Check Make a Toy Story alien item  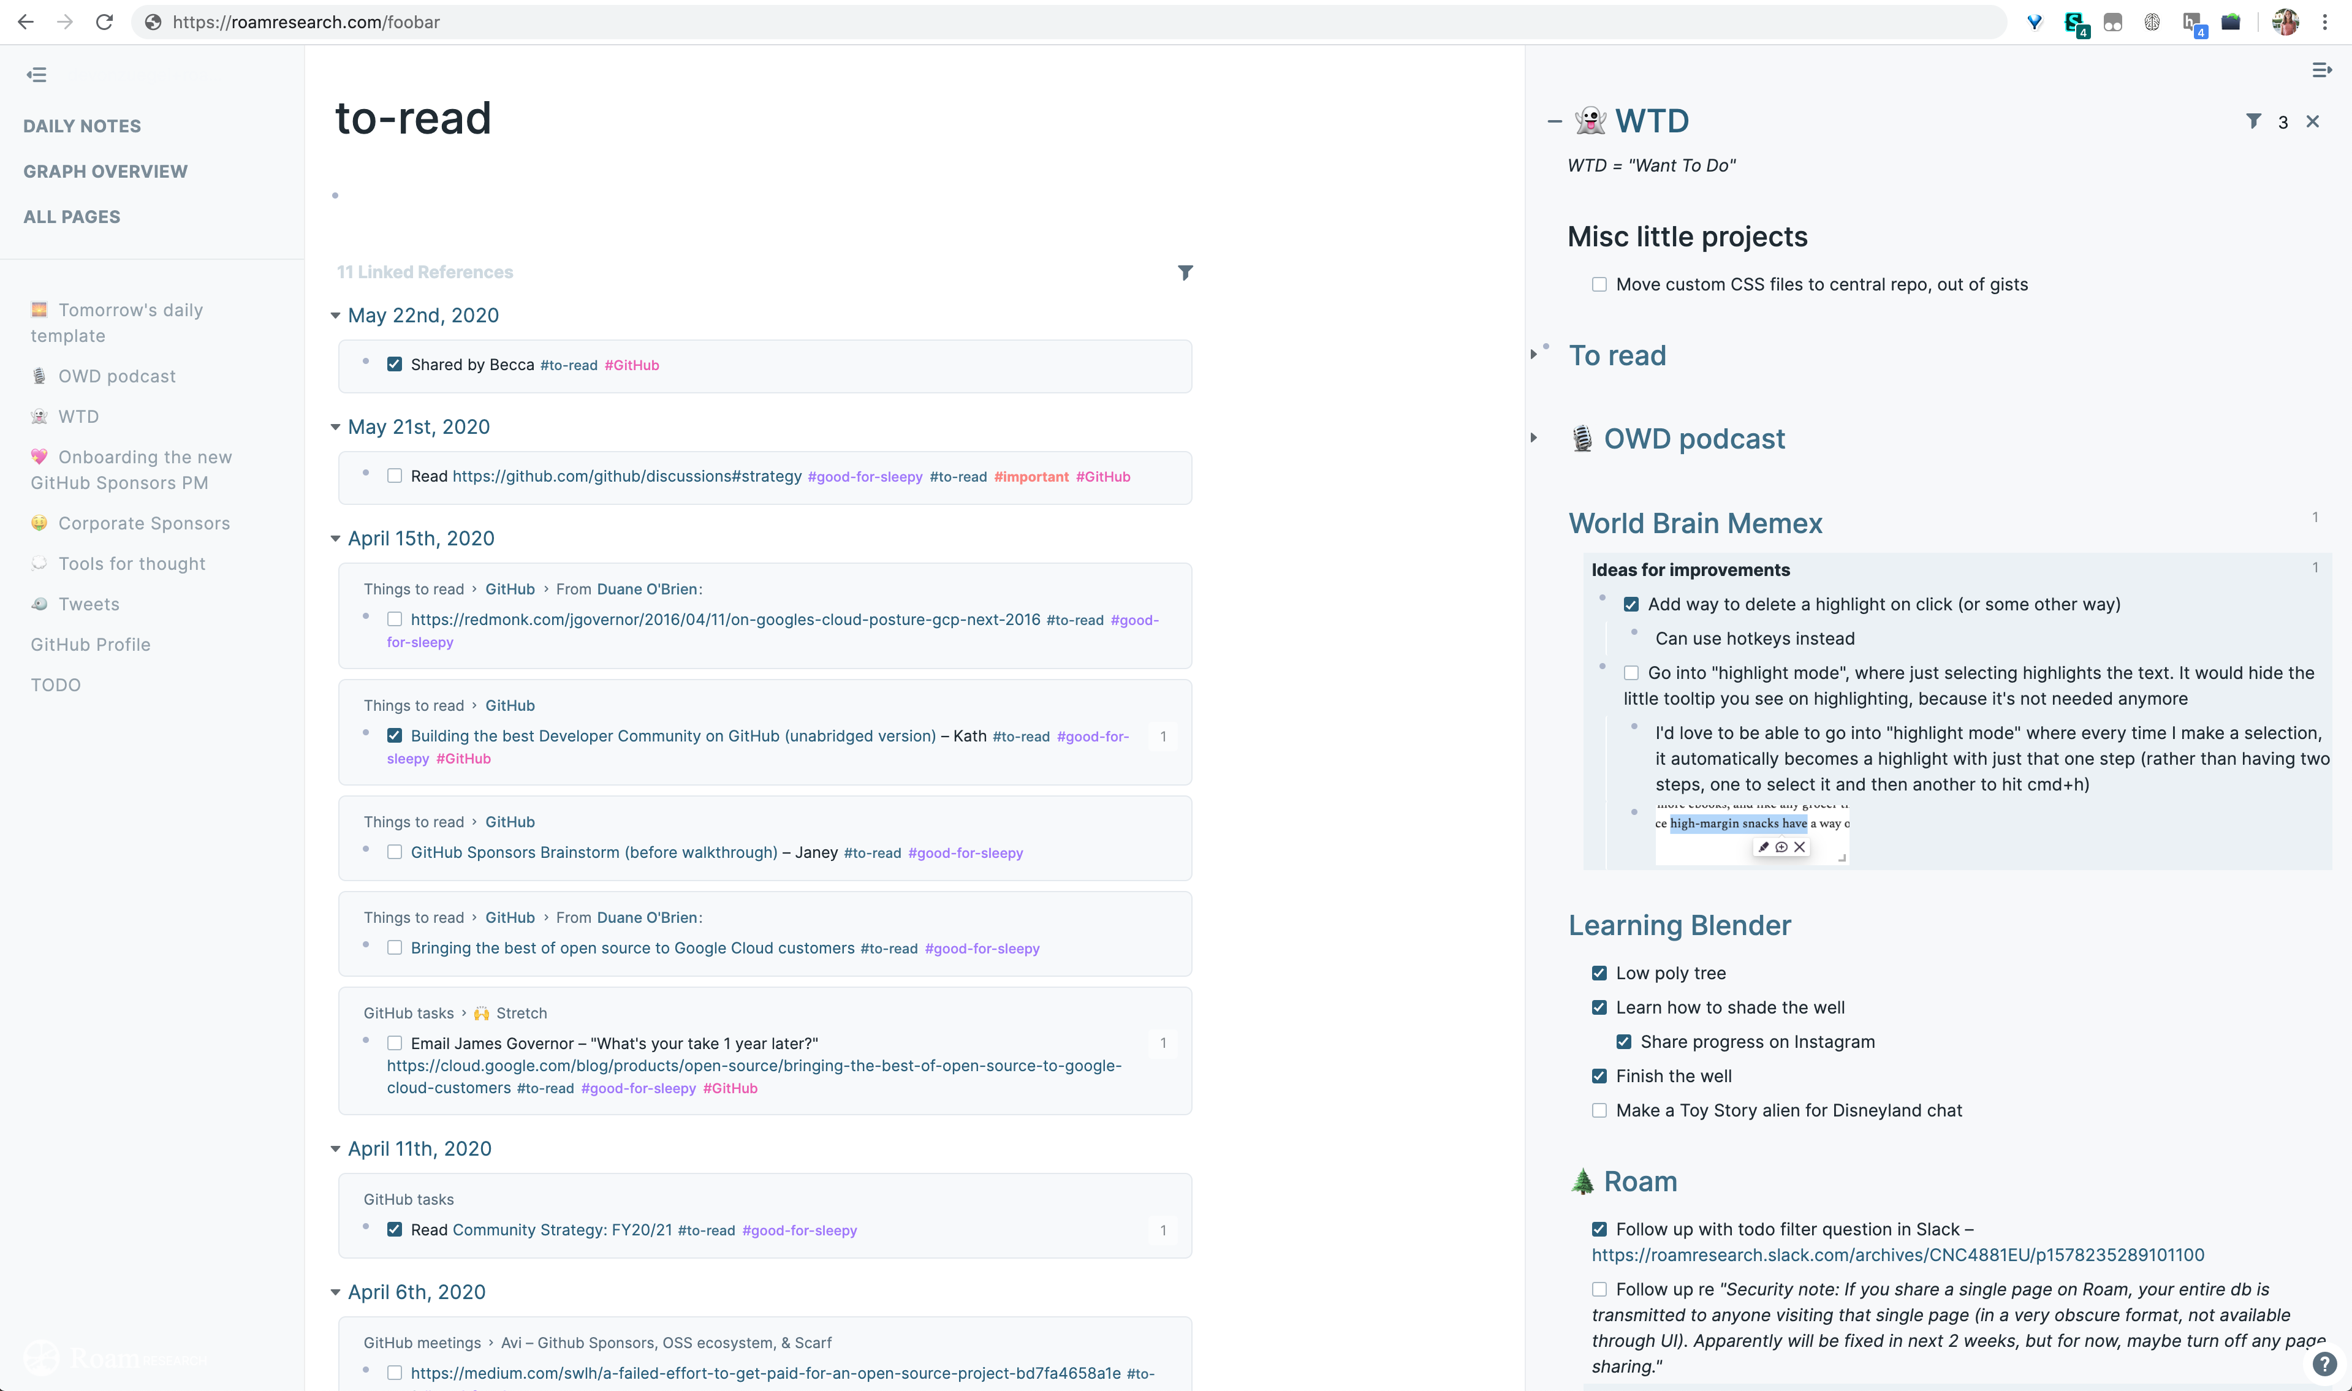pos(1599,1110)
